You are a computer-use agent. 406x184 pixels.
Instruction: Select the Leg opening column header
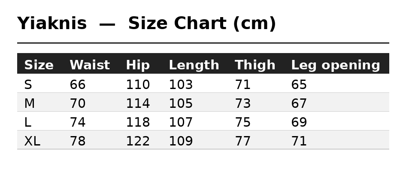click(x=336, y=65)
